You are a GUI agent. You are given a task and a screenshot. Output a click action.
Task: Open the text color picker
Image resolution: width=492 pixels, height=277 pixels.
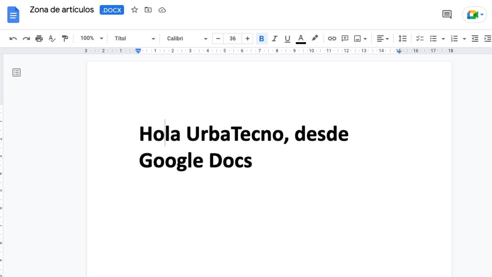point(301,39)
